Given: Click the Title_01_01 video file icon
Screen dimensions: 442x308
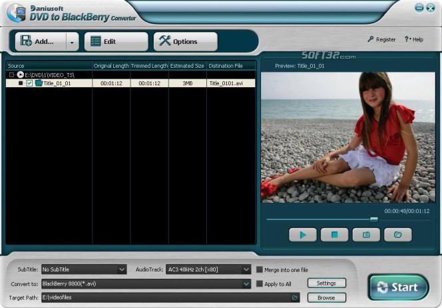Looking at the screenshot, I should click(39, 83).
